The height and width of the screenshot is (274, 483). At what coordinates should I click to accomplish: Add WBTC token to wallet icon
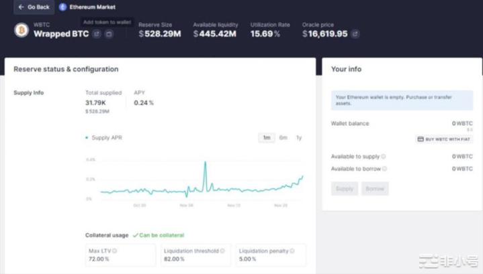pos(109,33)
